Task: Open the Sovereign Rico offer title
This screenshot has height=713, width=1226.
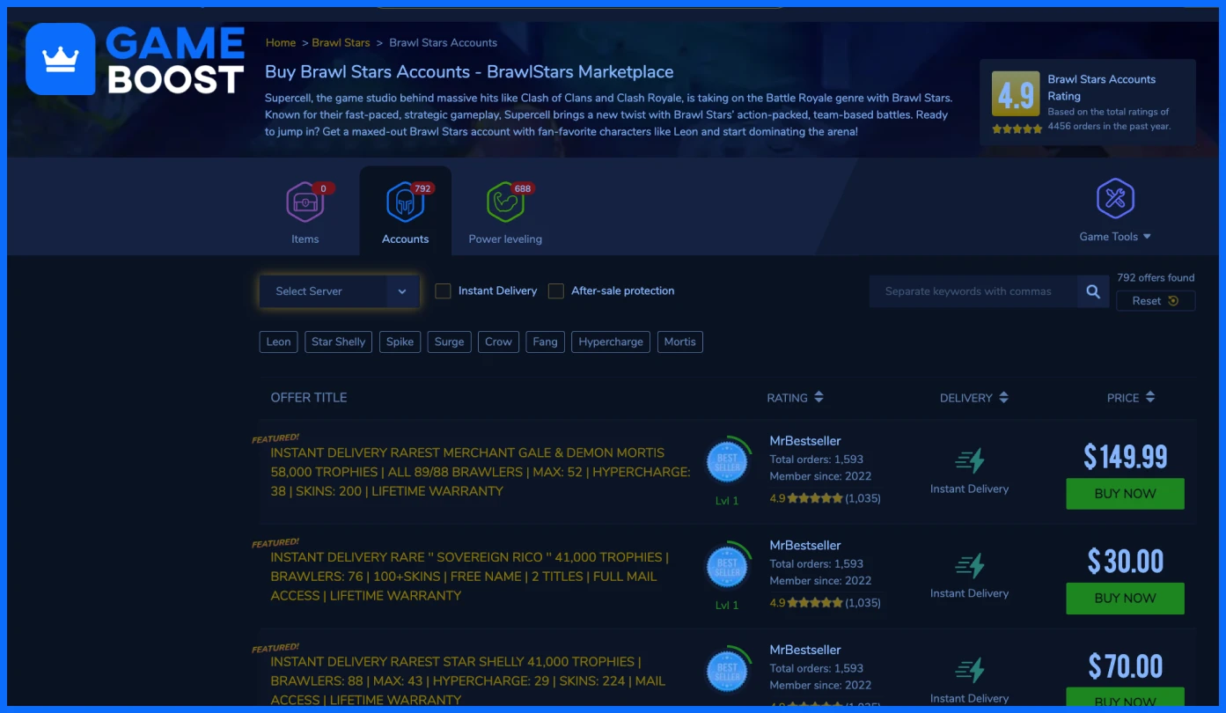Action: (469, 577)
